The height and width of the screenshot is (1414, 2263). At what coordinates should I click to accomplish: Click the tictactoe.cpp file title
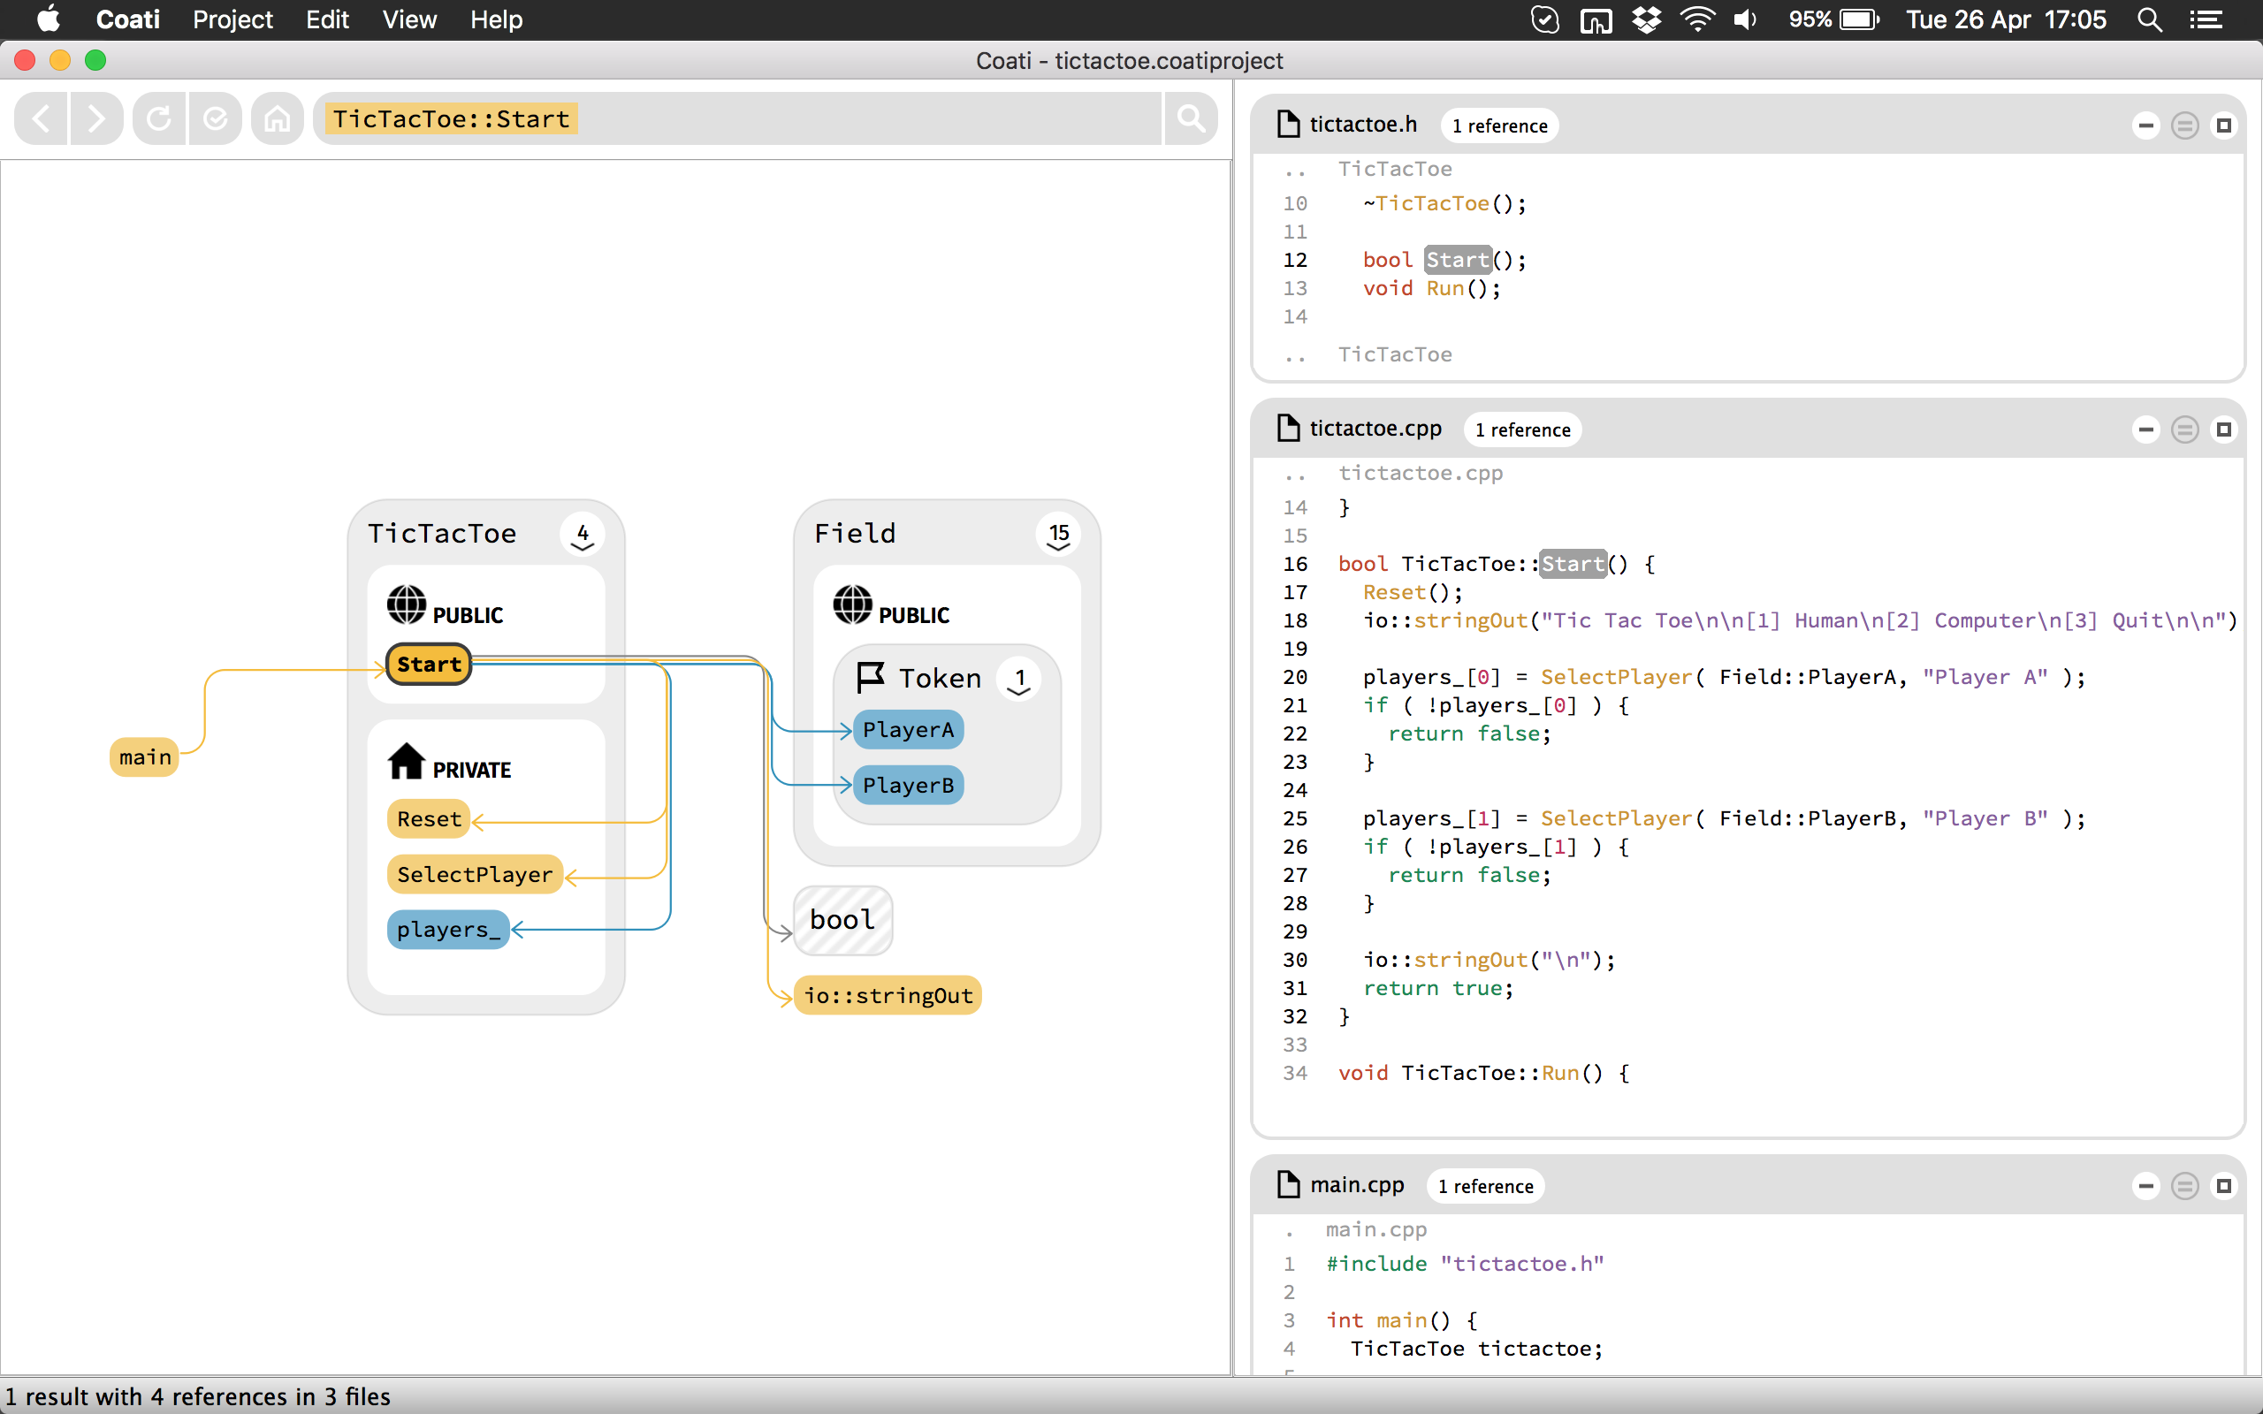click(1375, 429)
